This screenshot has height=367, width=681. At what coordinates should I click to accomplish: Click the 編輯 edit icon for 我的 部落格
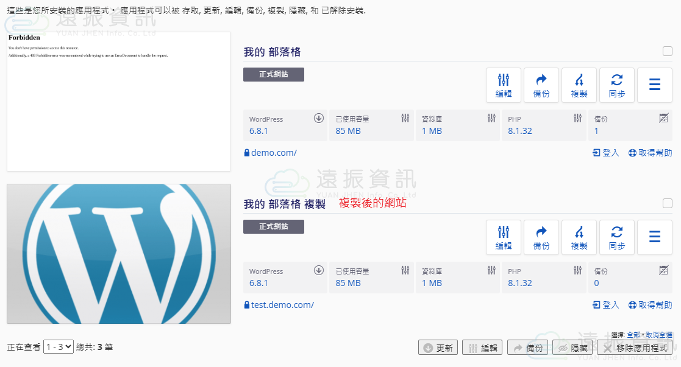(x=503, y=85)
